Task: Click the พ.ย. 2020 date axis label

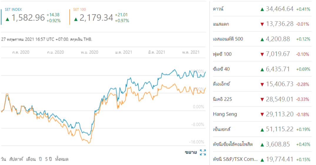Action: (89, 52)
